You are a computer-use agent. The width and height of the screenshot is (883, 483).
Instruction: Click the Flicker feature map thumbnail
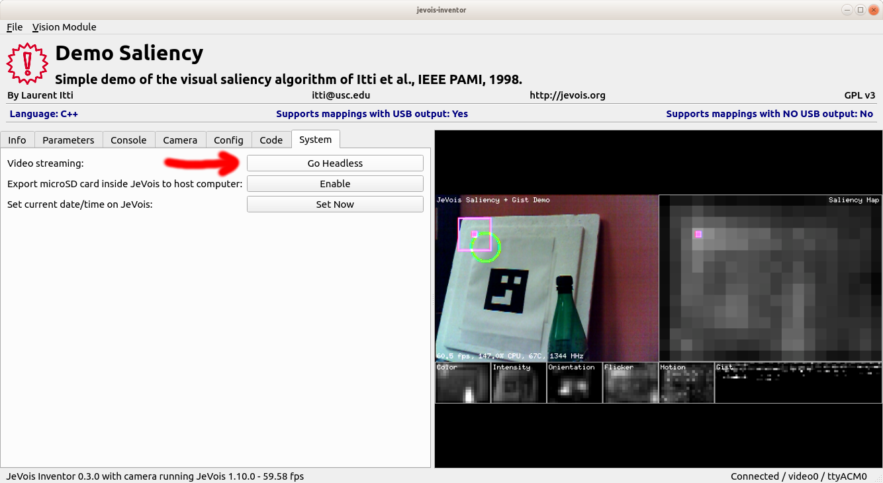point(630,382)
